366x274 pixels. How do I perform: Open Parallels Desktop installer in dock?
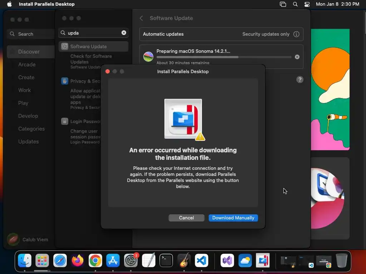[263, 260]
